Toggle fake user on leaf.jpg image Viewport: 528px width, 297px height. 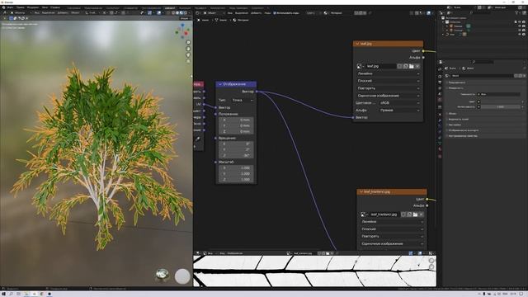pyautogui.click(x=399, y=66)
